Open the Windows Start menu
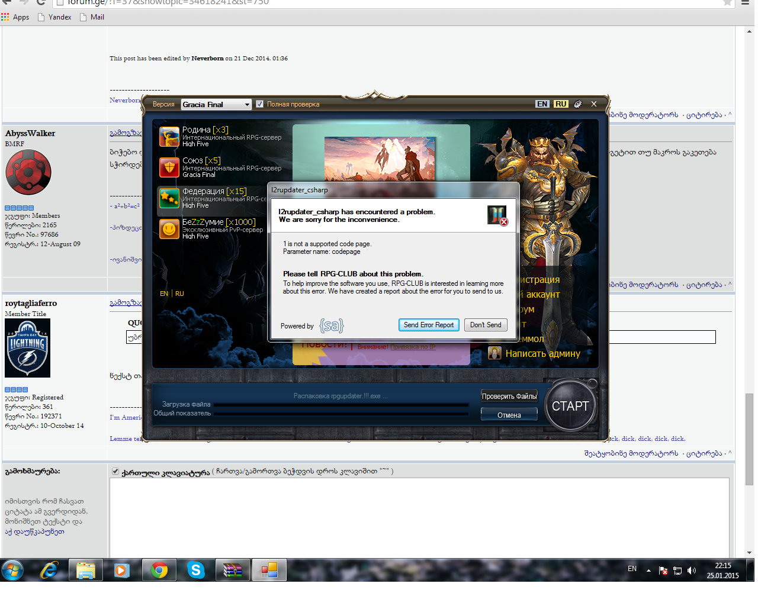758x606 pixels. pos(12,570)
